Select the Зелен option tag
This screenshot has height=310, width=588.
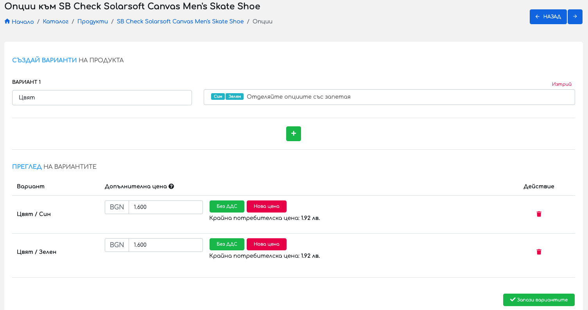235,97
